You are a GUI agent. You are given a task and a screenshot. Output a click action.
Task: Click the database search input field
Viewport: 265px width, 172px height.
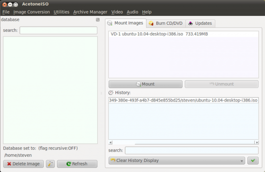[58, 30]
